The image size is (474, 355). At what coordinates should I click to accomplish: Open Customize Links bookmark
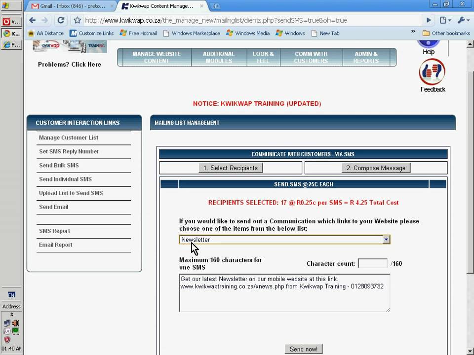point(92,33)
